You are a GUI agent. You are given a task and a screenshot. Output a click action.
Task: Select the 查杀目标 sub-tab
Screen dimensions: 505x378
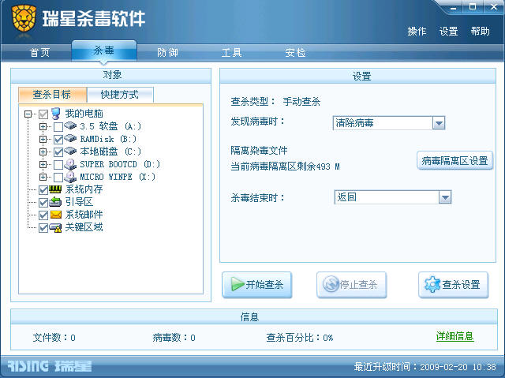click(x=53, y=95)
